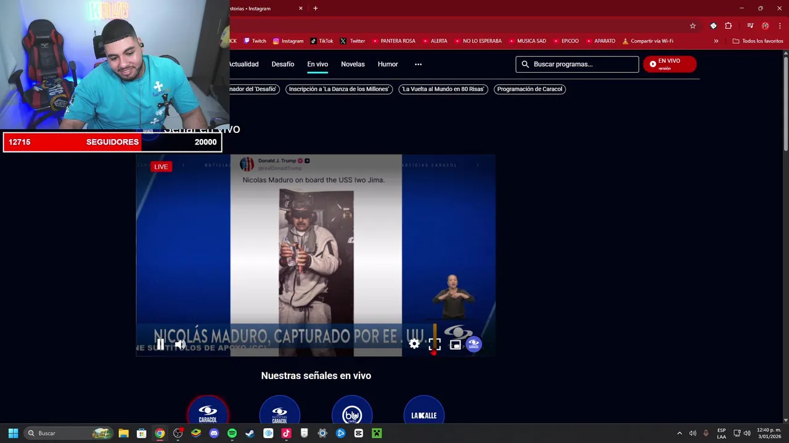Open the Todos los favoritos folder
The height and width of the screenshot is (443, 789).
tap(758, 41)
